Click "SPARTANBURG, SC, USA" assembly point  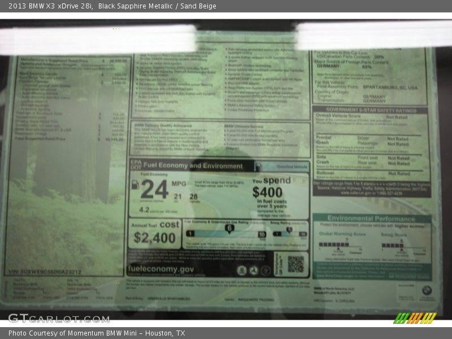tap(390, 88)
